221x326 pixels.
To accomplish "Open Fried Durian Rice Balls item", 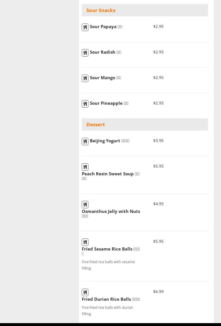I will [x=106, y=299].
